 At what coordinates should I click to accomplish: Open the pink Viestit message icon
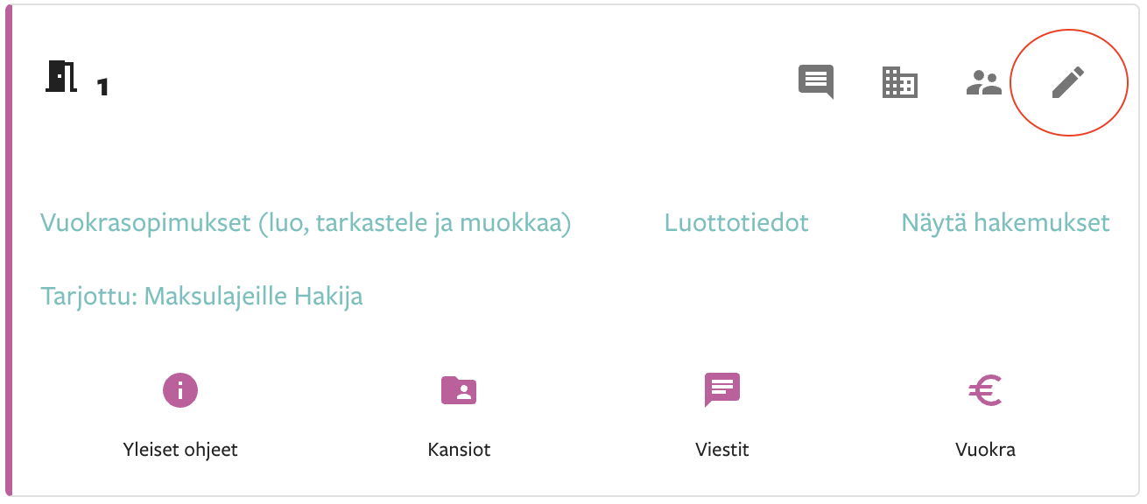[x=722, y=390]
